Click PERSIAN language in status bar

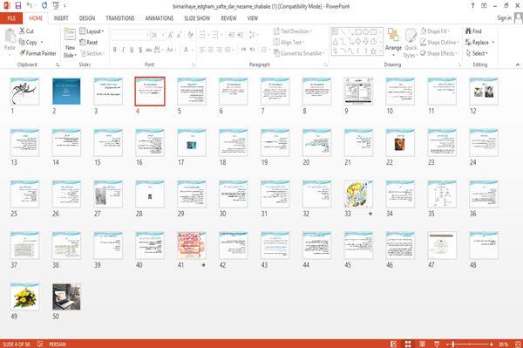pyautogui.click(x=58, y=344)
